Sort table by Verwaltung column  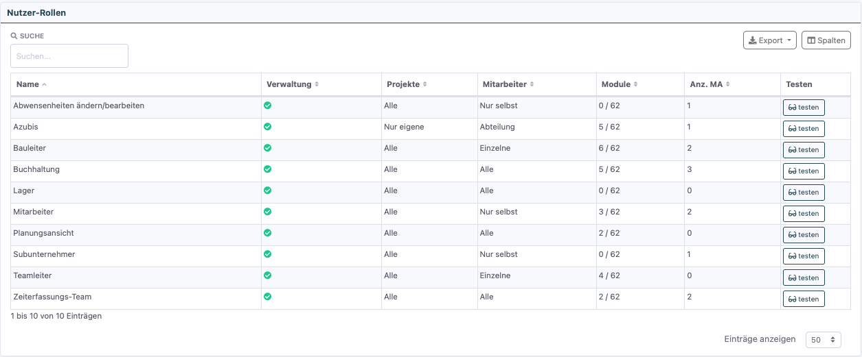(321, 84)
